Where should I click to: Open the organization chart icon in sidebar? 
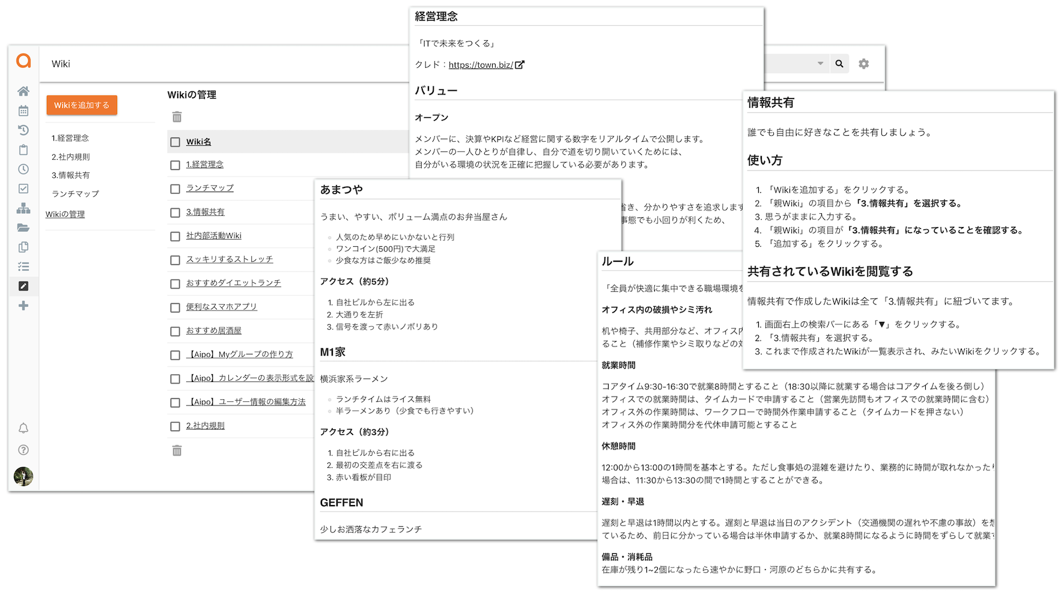click(x=23, y=208)
